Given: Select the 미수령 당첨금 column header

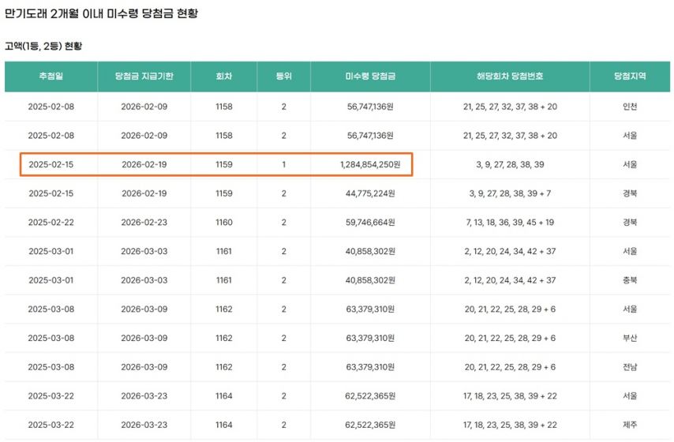Looking at the screenshot, I should (370, 77).
